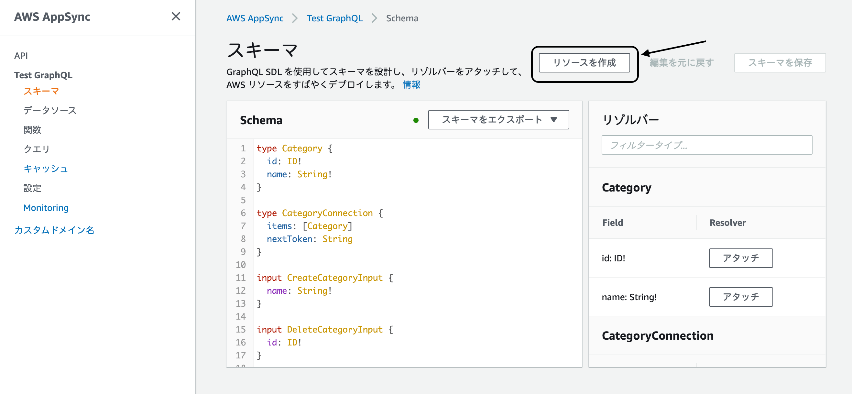Click 'input CreateCategoryInput {' line
This screenshot has height=394, width=852.
coord(325,278)
